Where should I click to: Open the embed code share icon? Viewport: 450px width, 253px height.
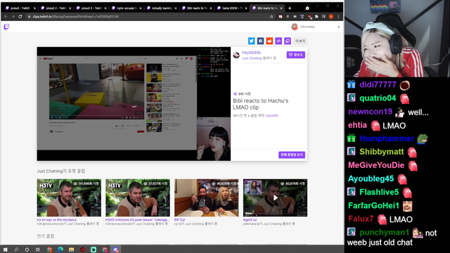(x=278, y=41)
